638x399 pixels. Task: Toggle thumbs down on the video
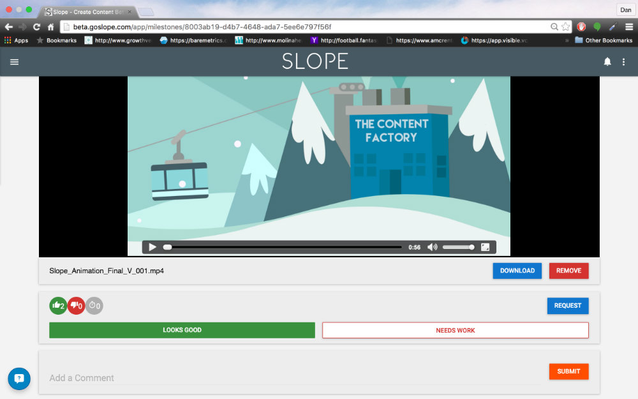point(77,305)
